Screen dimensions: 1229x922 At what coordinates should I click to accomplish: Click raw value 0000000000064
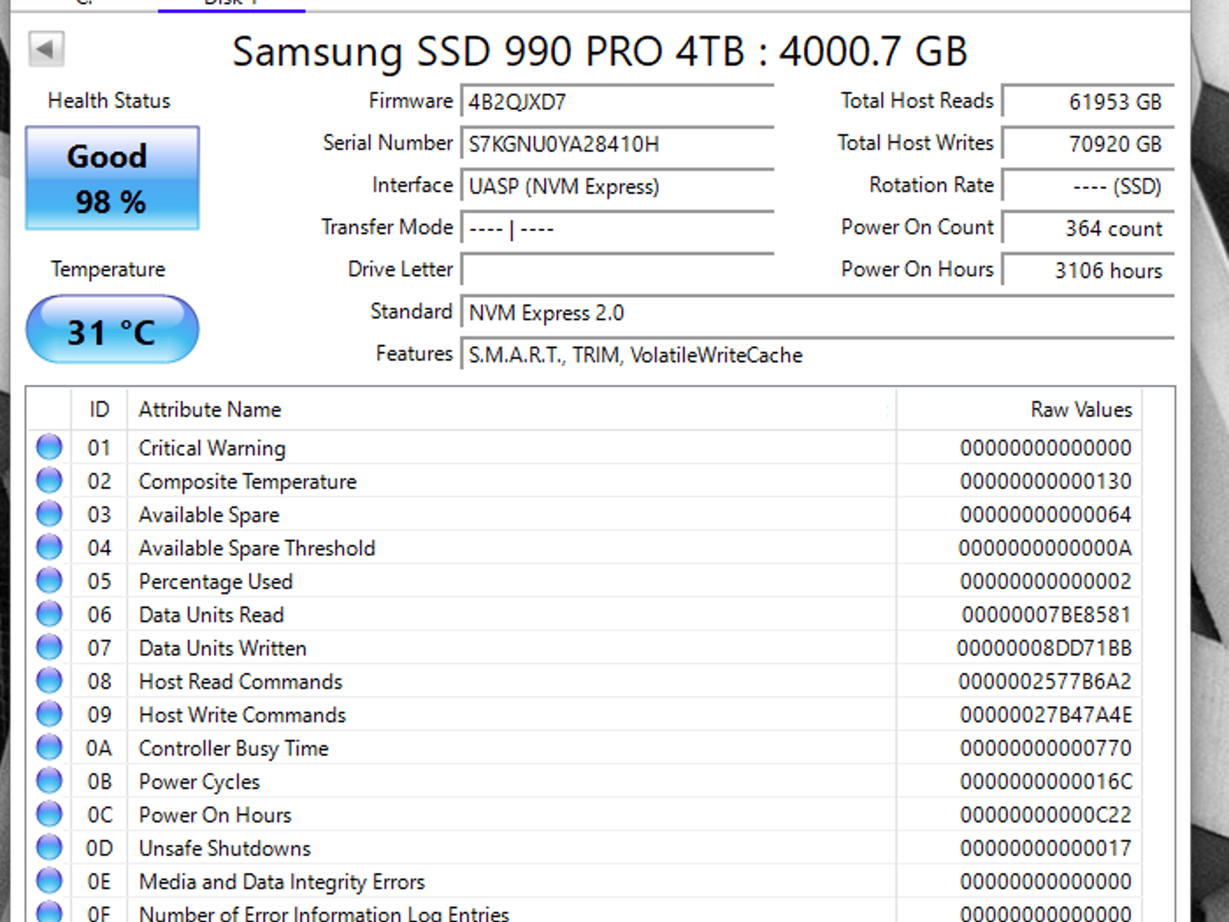(x=1045, y=515)
